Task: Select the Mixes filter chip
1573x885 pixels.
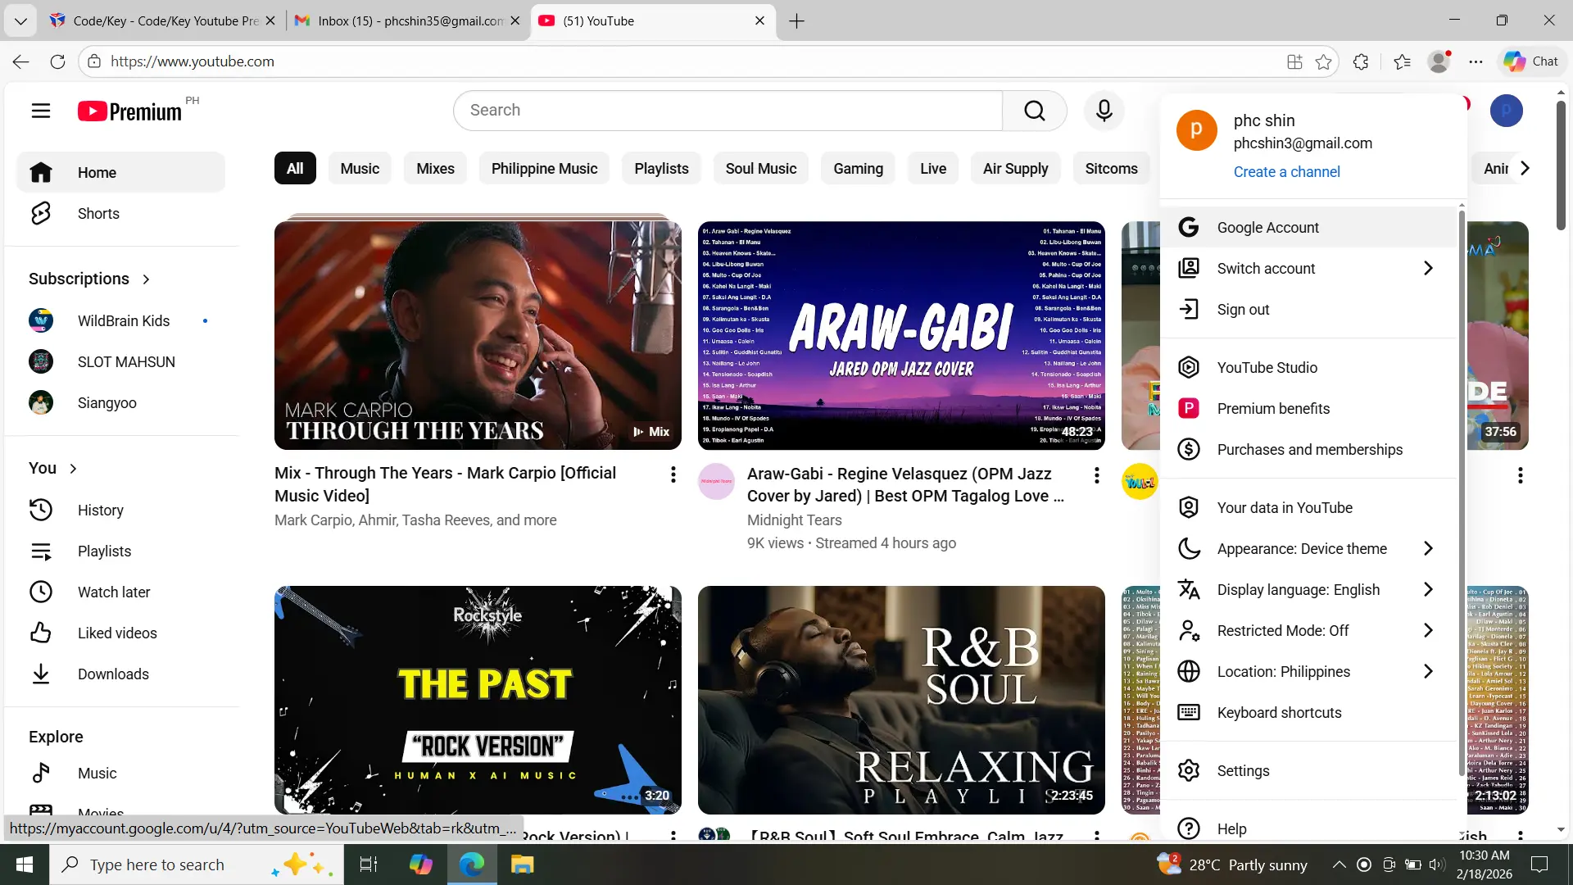Action: (435, 169)
